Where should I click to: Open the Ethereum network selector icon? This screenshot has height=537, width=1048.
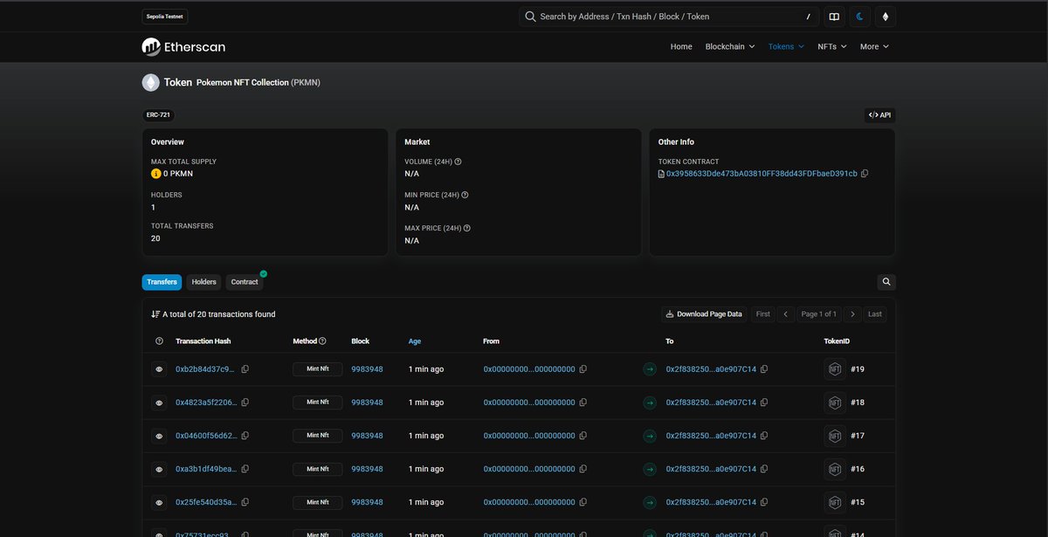pos(886,17)
